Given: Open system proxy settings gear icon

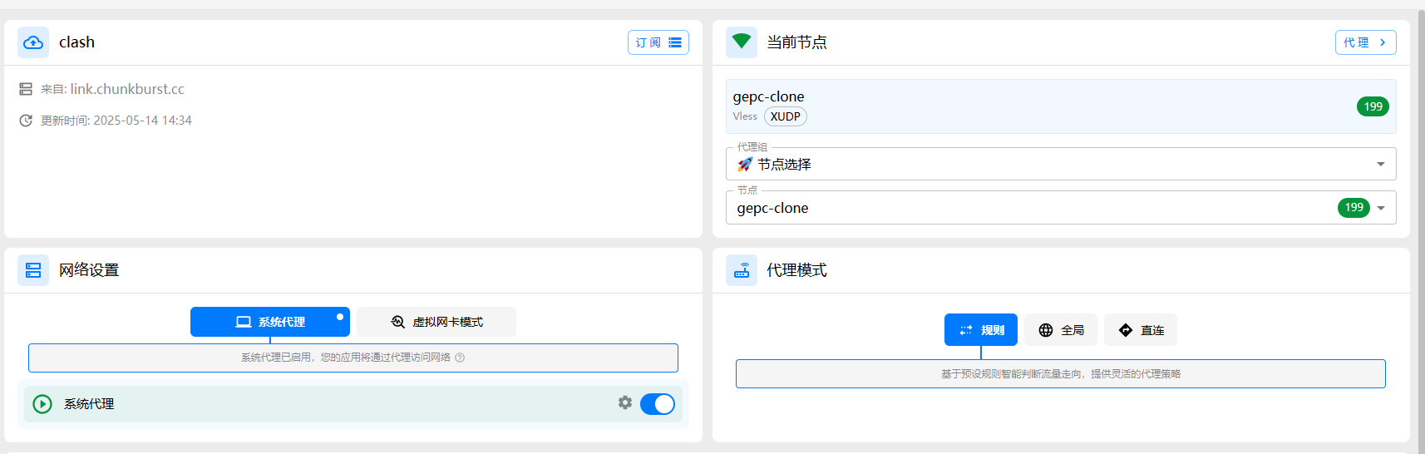Looking at the screenshot, I should [625, 402].
